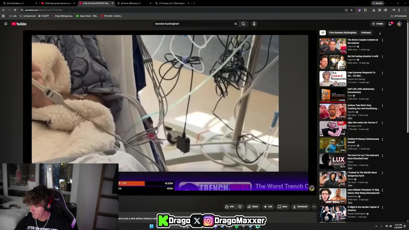Select From Brandon Buckingham chip
The image size is (409, 230).
click(343, 33)
